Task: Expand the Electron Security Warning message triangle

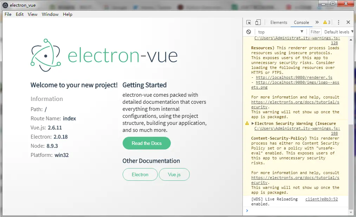Action: click(x=253, y=123)
